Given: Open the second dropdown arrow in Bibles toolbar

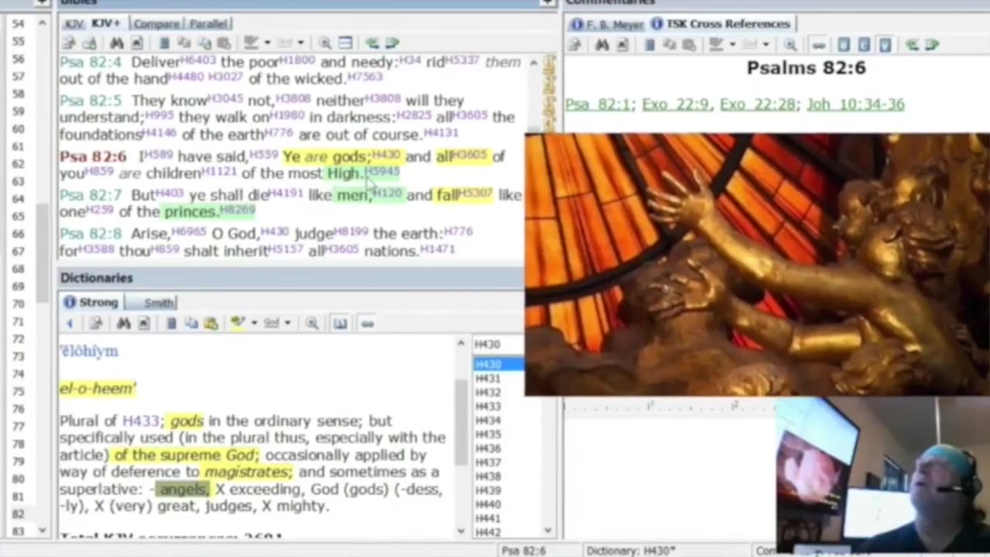Looking at the screenshot, I should point(300,43).
